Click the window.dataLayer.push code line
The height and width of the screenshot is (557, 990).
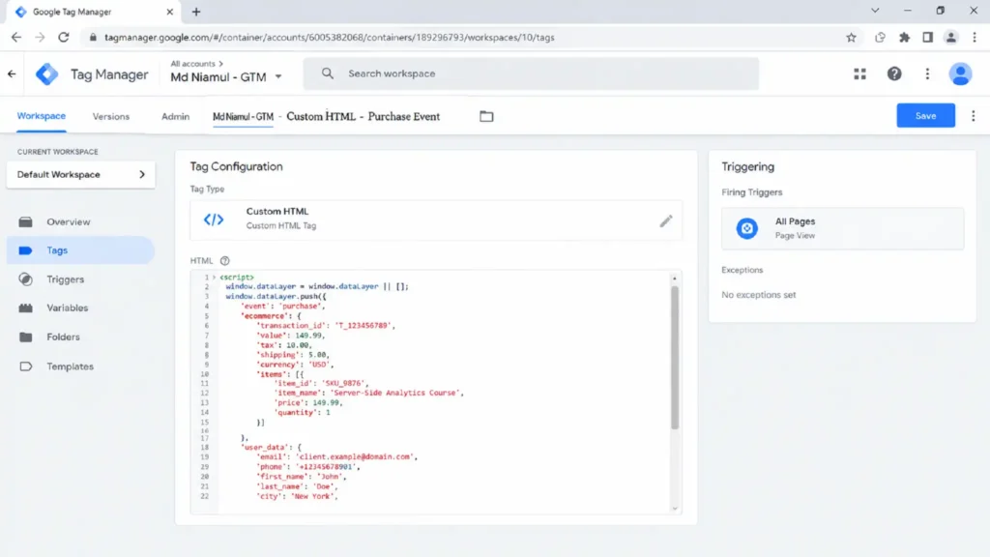(276, 296)
